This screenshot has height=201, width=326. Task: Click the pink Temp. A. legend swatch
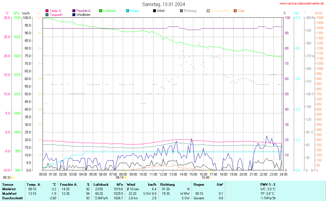47,11
